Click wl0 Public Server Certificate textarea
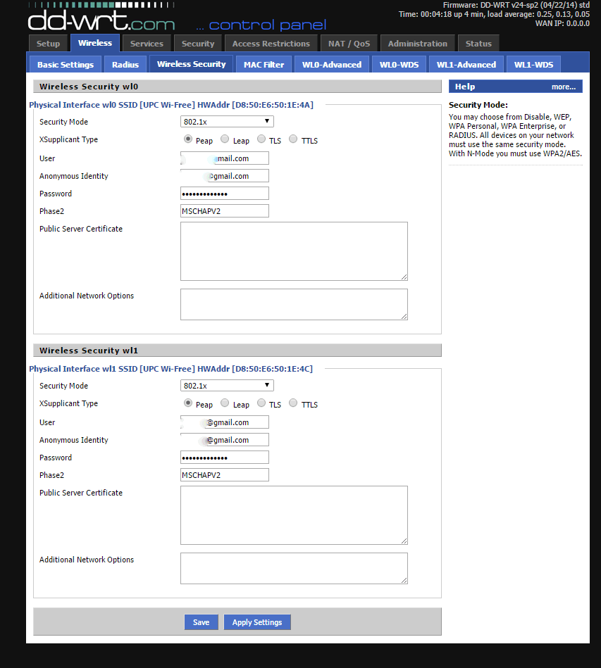 click(x=294, y=251)
